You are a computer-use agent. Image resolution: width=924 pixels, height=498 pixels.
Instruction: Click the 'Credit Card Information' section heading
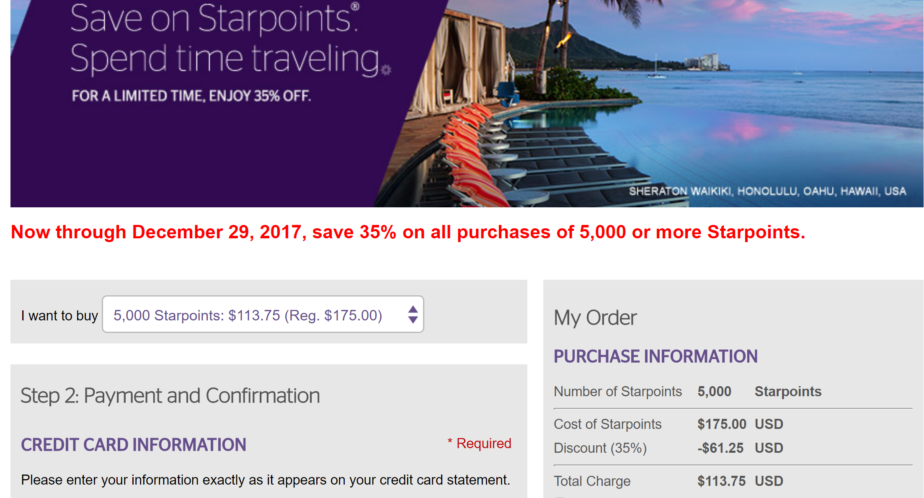point(134,445)
